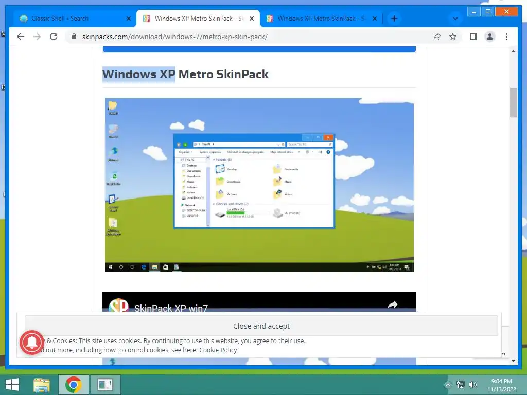Open the Windows Start menu
Screen dimensions: 527x395
coord(12,385)
